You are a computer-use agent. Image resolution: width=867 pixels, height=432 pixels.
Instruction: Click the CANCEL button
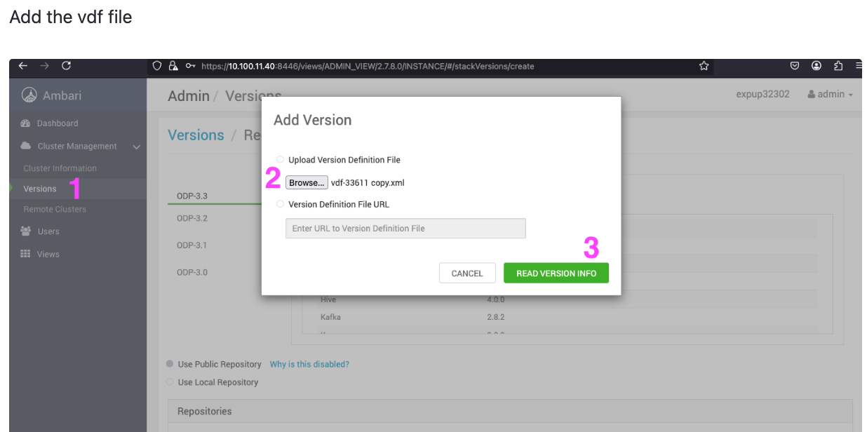[x=467, y=274]
